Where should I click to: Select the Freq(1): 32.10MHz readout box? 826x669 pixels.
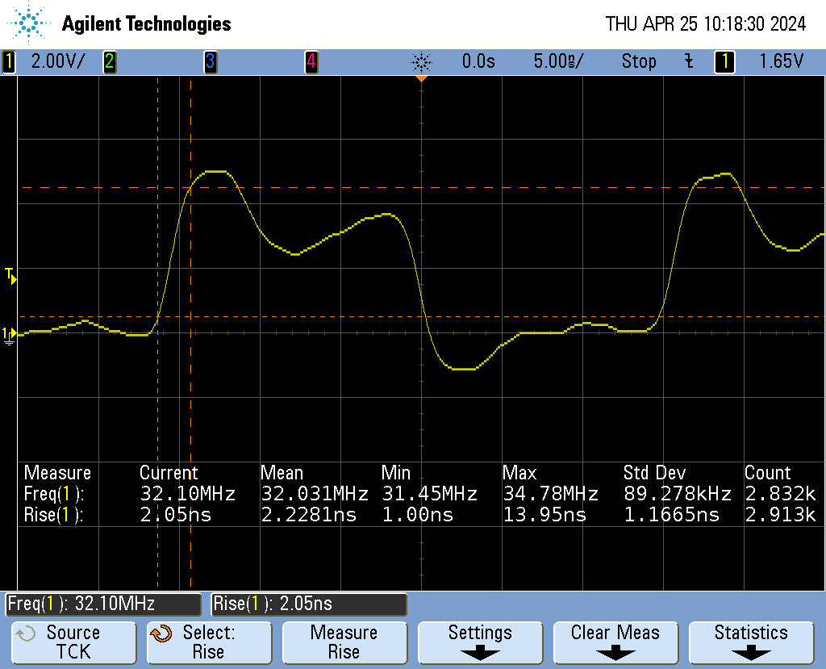[x=103, y=604]
